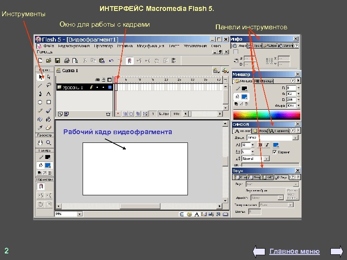Open the Файл menu
This screenshot has height=260, width=347.
(49, 46)
